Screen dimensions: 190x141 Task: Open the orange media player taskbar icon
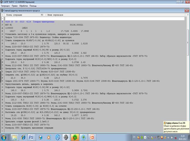pos(49,137)
